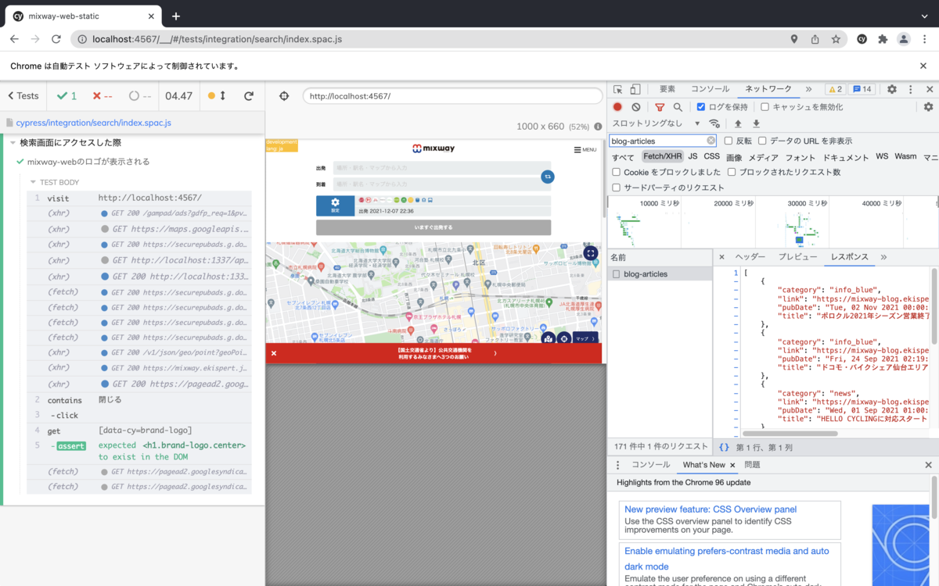
Task: Stop recording with the red record button
Action: pos(617,107)
